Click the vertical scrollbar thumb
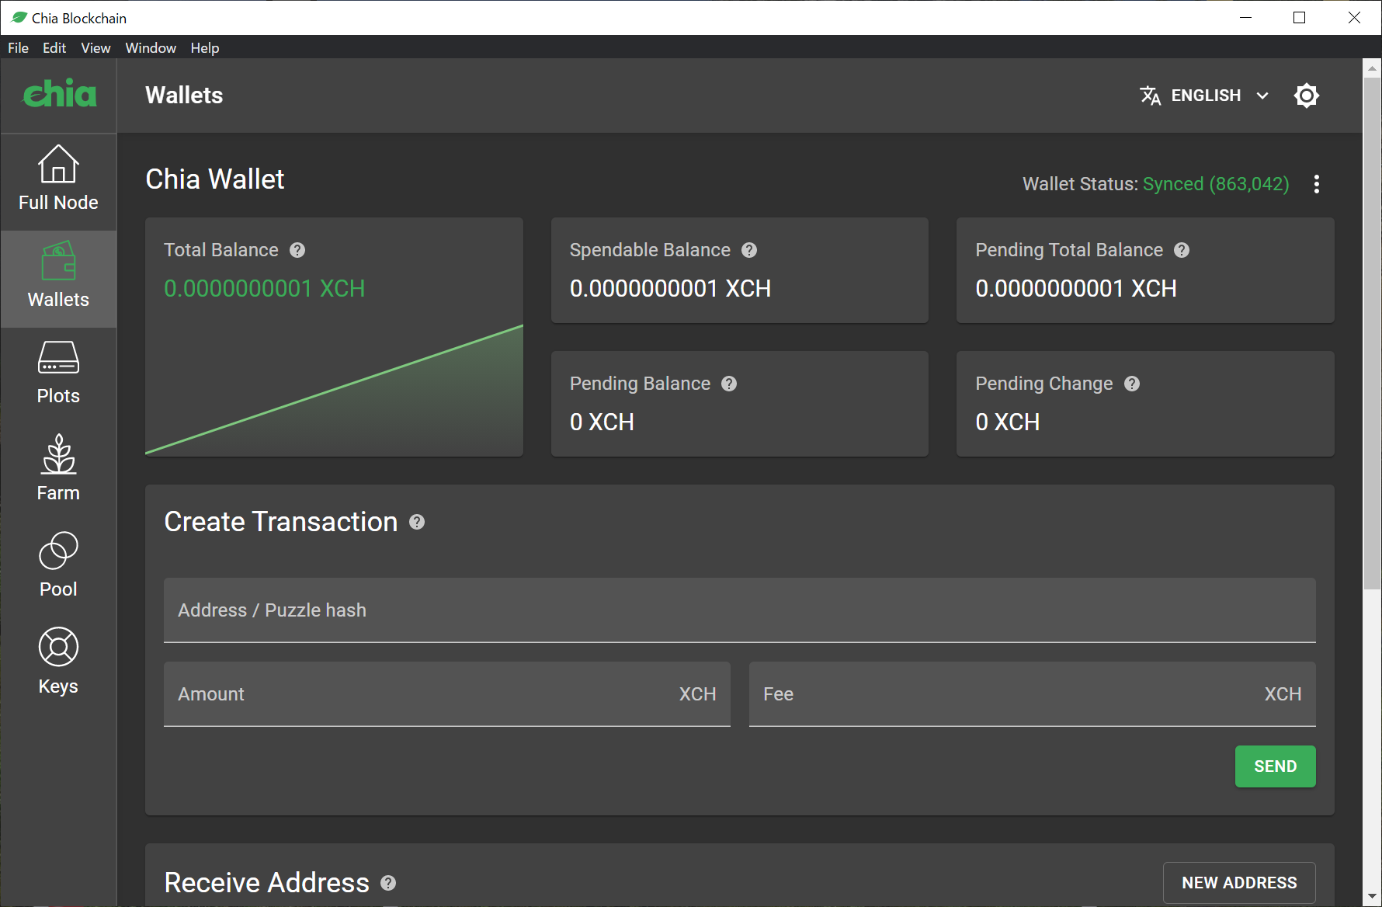 [x=1372, y=334]
